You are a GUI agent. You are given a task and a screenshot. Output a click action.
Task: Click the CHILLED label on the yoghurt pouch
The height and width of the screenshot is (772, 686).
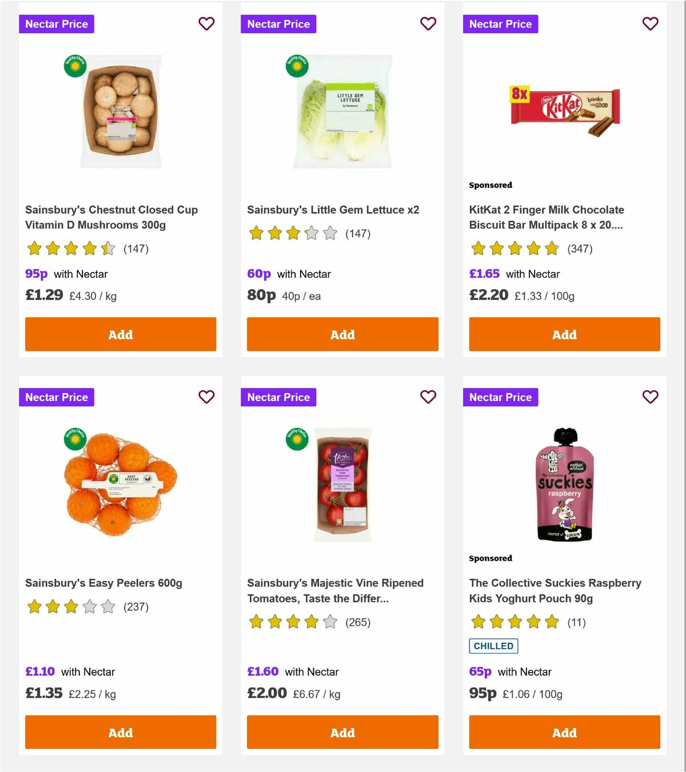point(494,646)
